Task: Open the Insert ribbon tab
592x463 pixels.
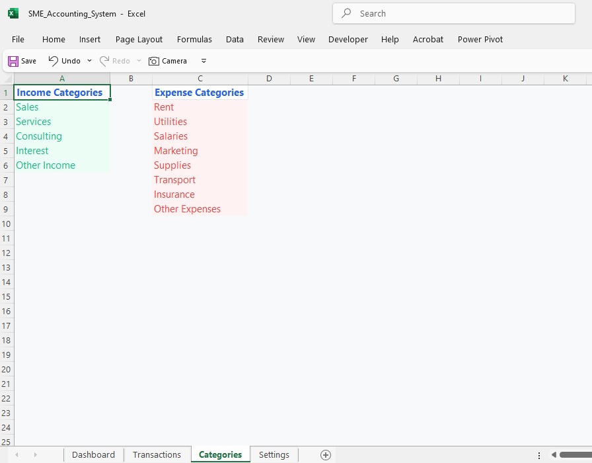Action: 89,39
